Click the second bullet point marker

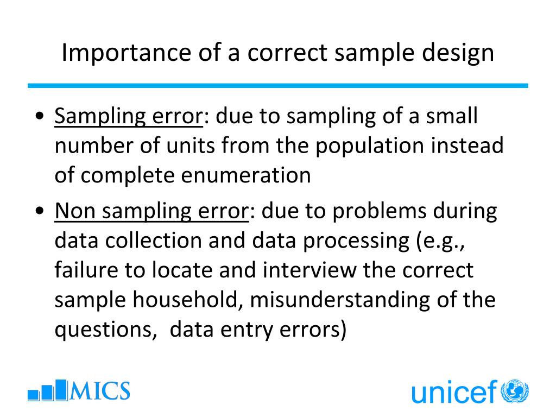40,211
